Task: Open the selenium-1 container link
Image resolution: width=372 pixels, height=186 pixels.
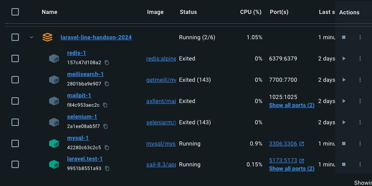Action: (82, 117)
